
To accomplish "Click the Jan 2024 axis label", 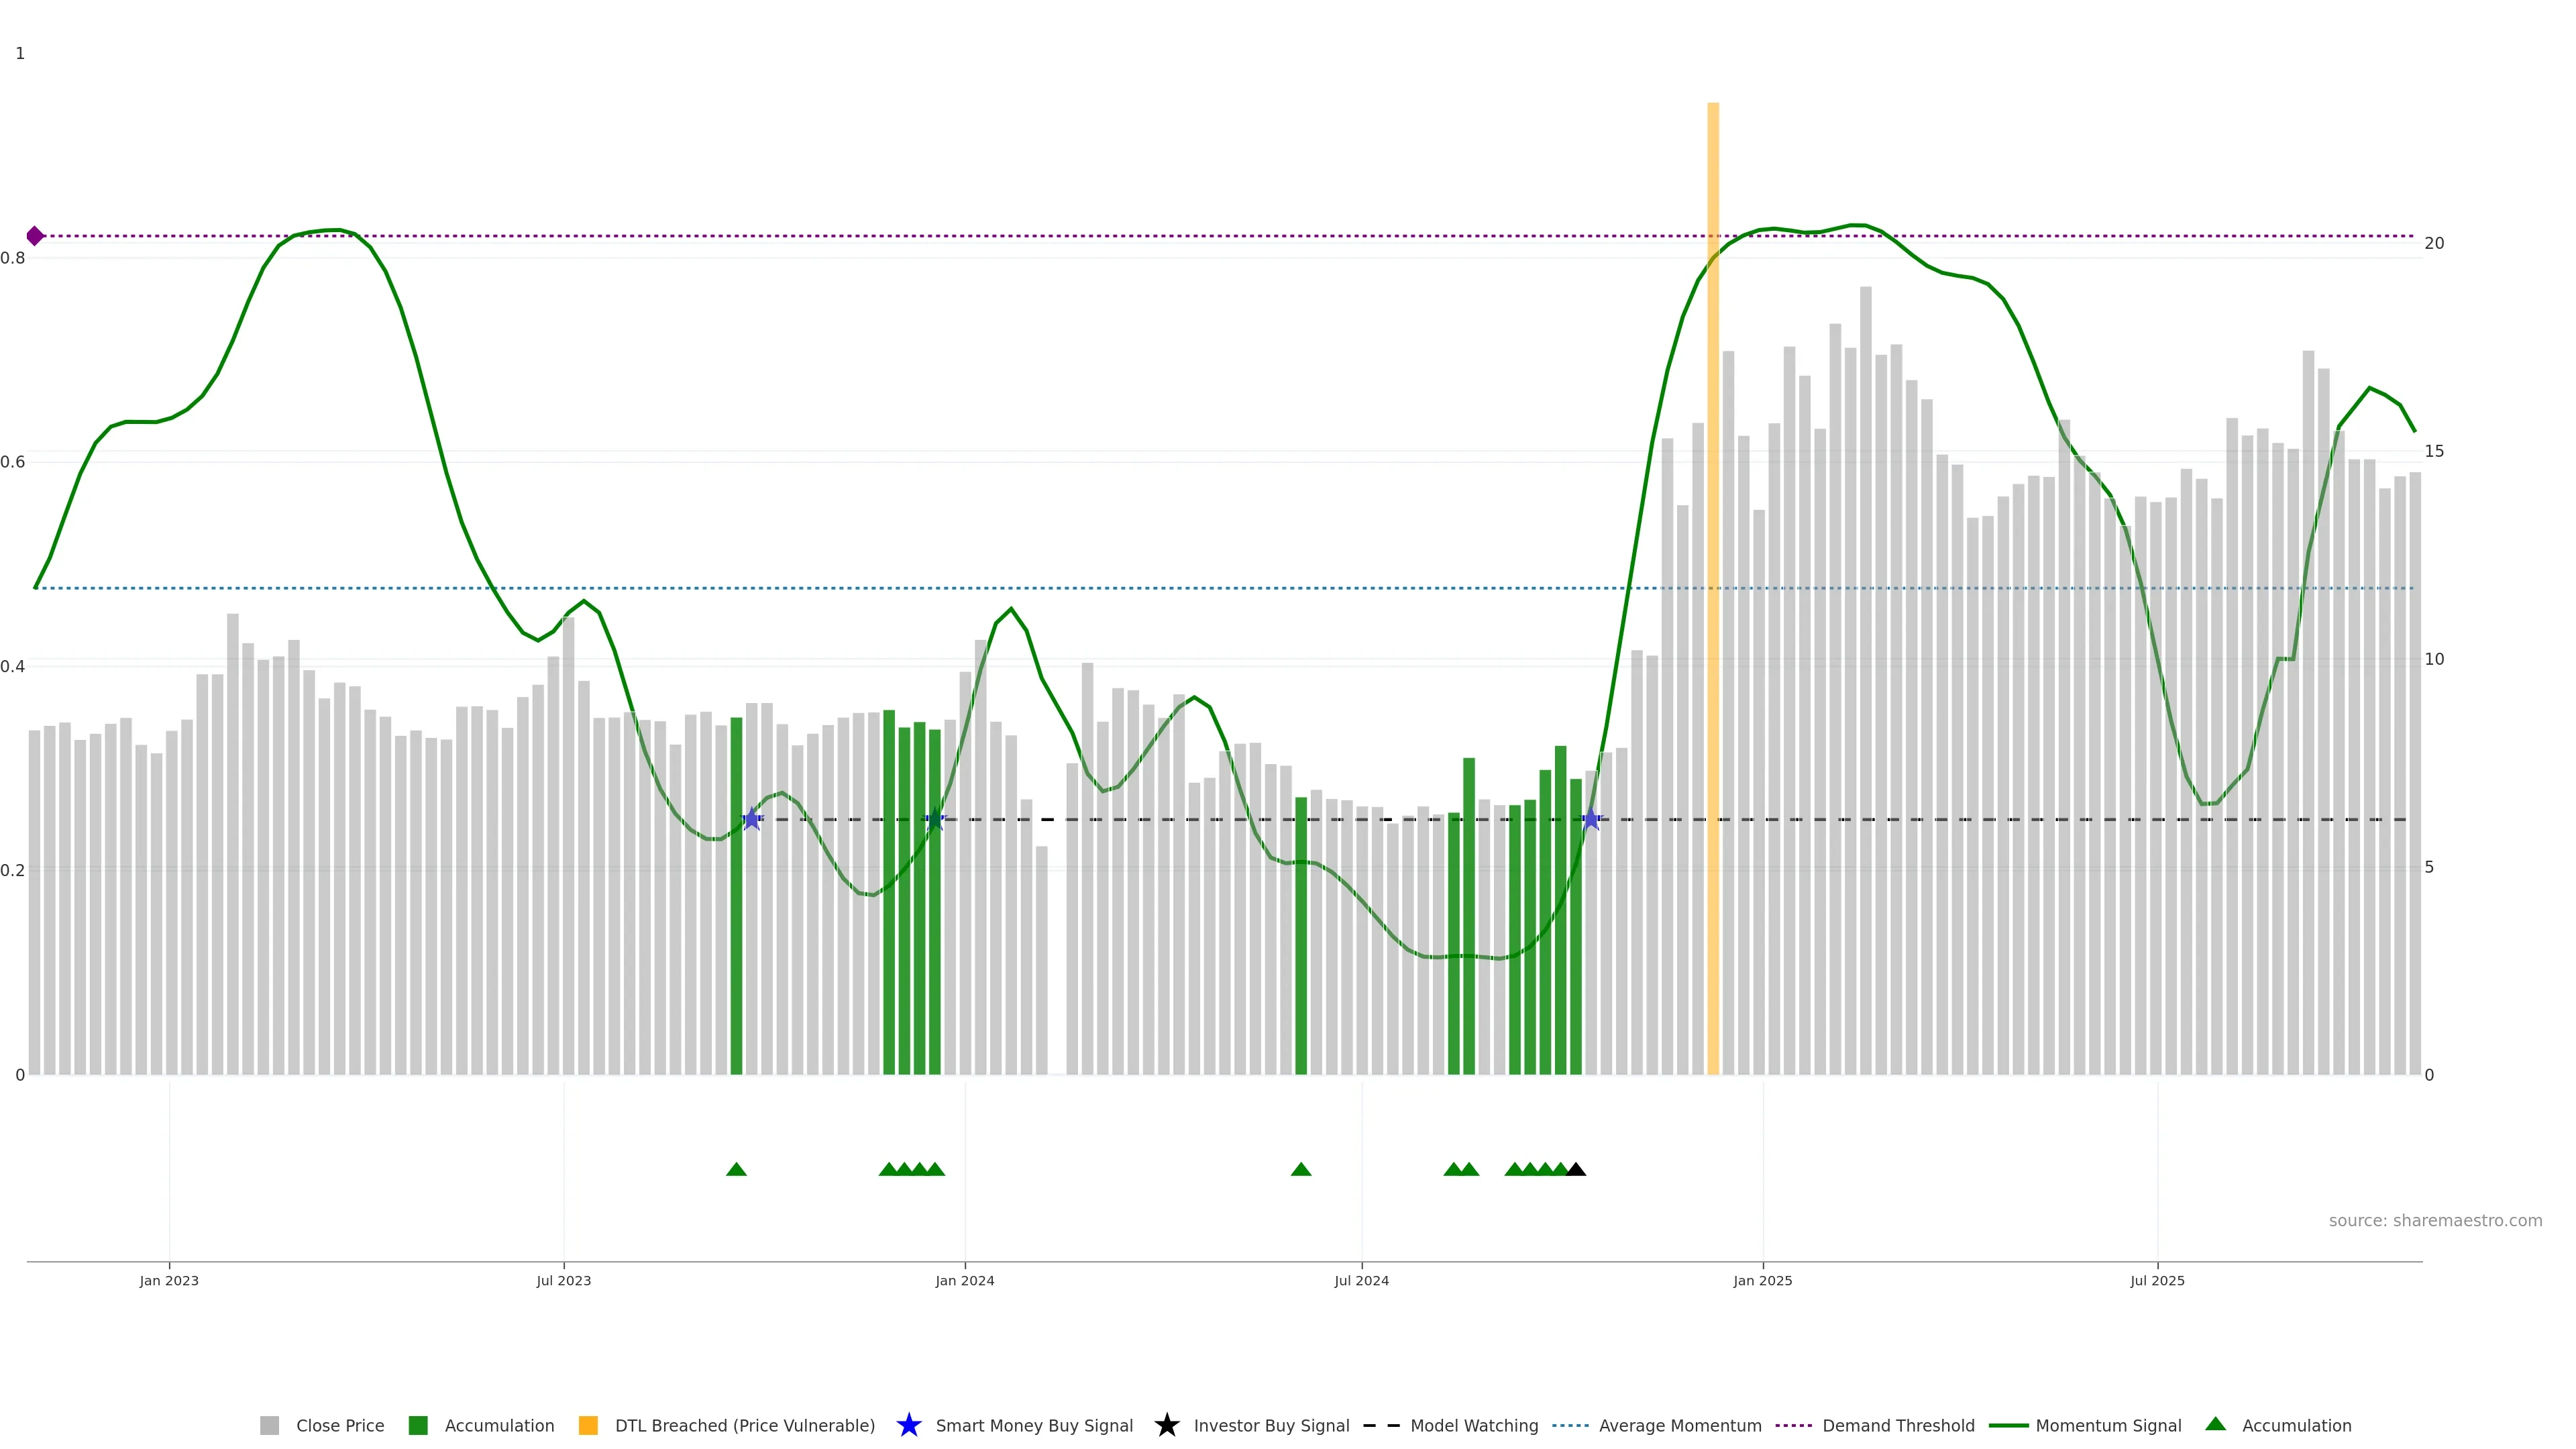I will point(964,1281).
